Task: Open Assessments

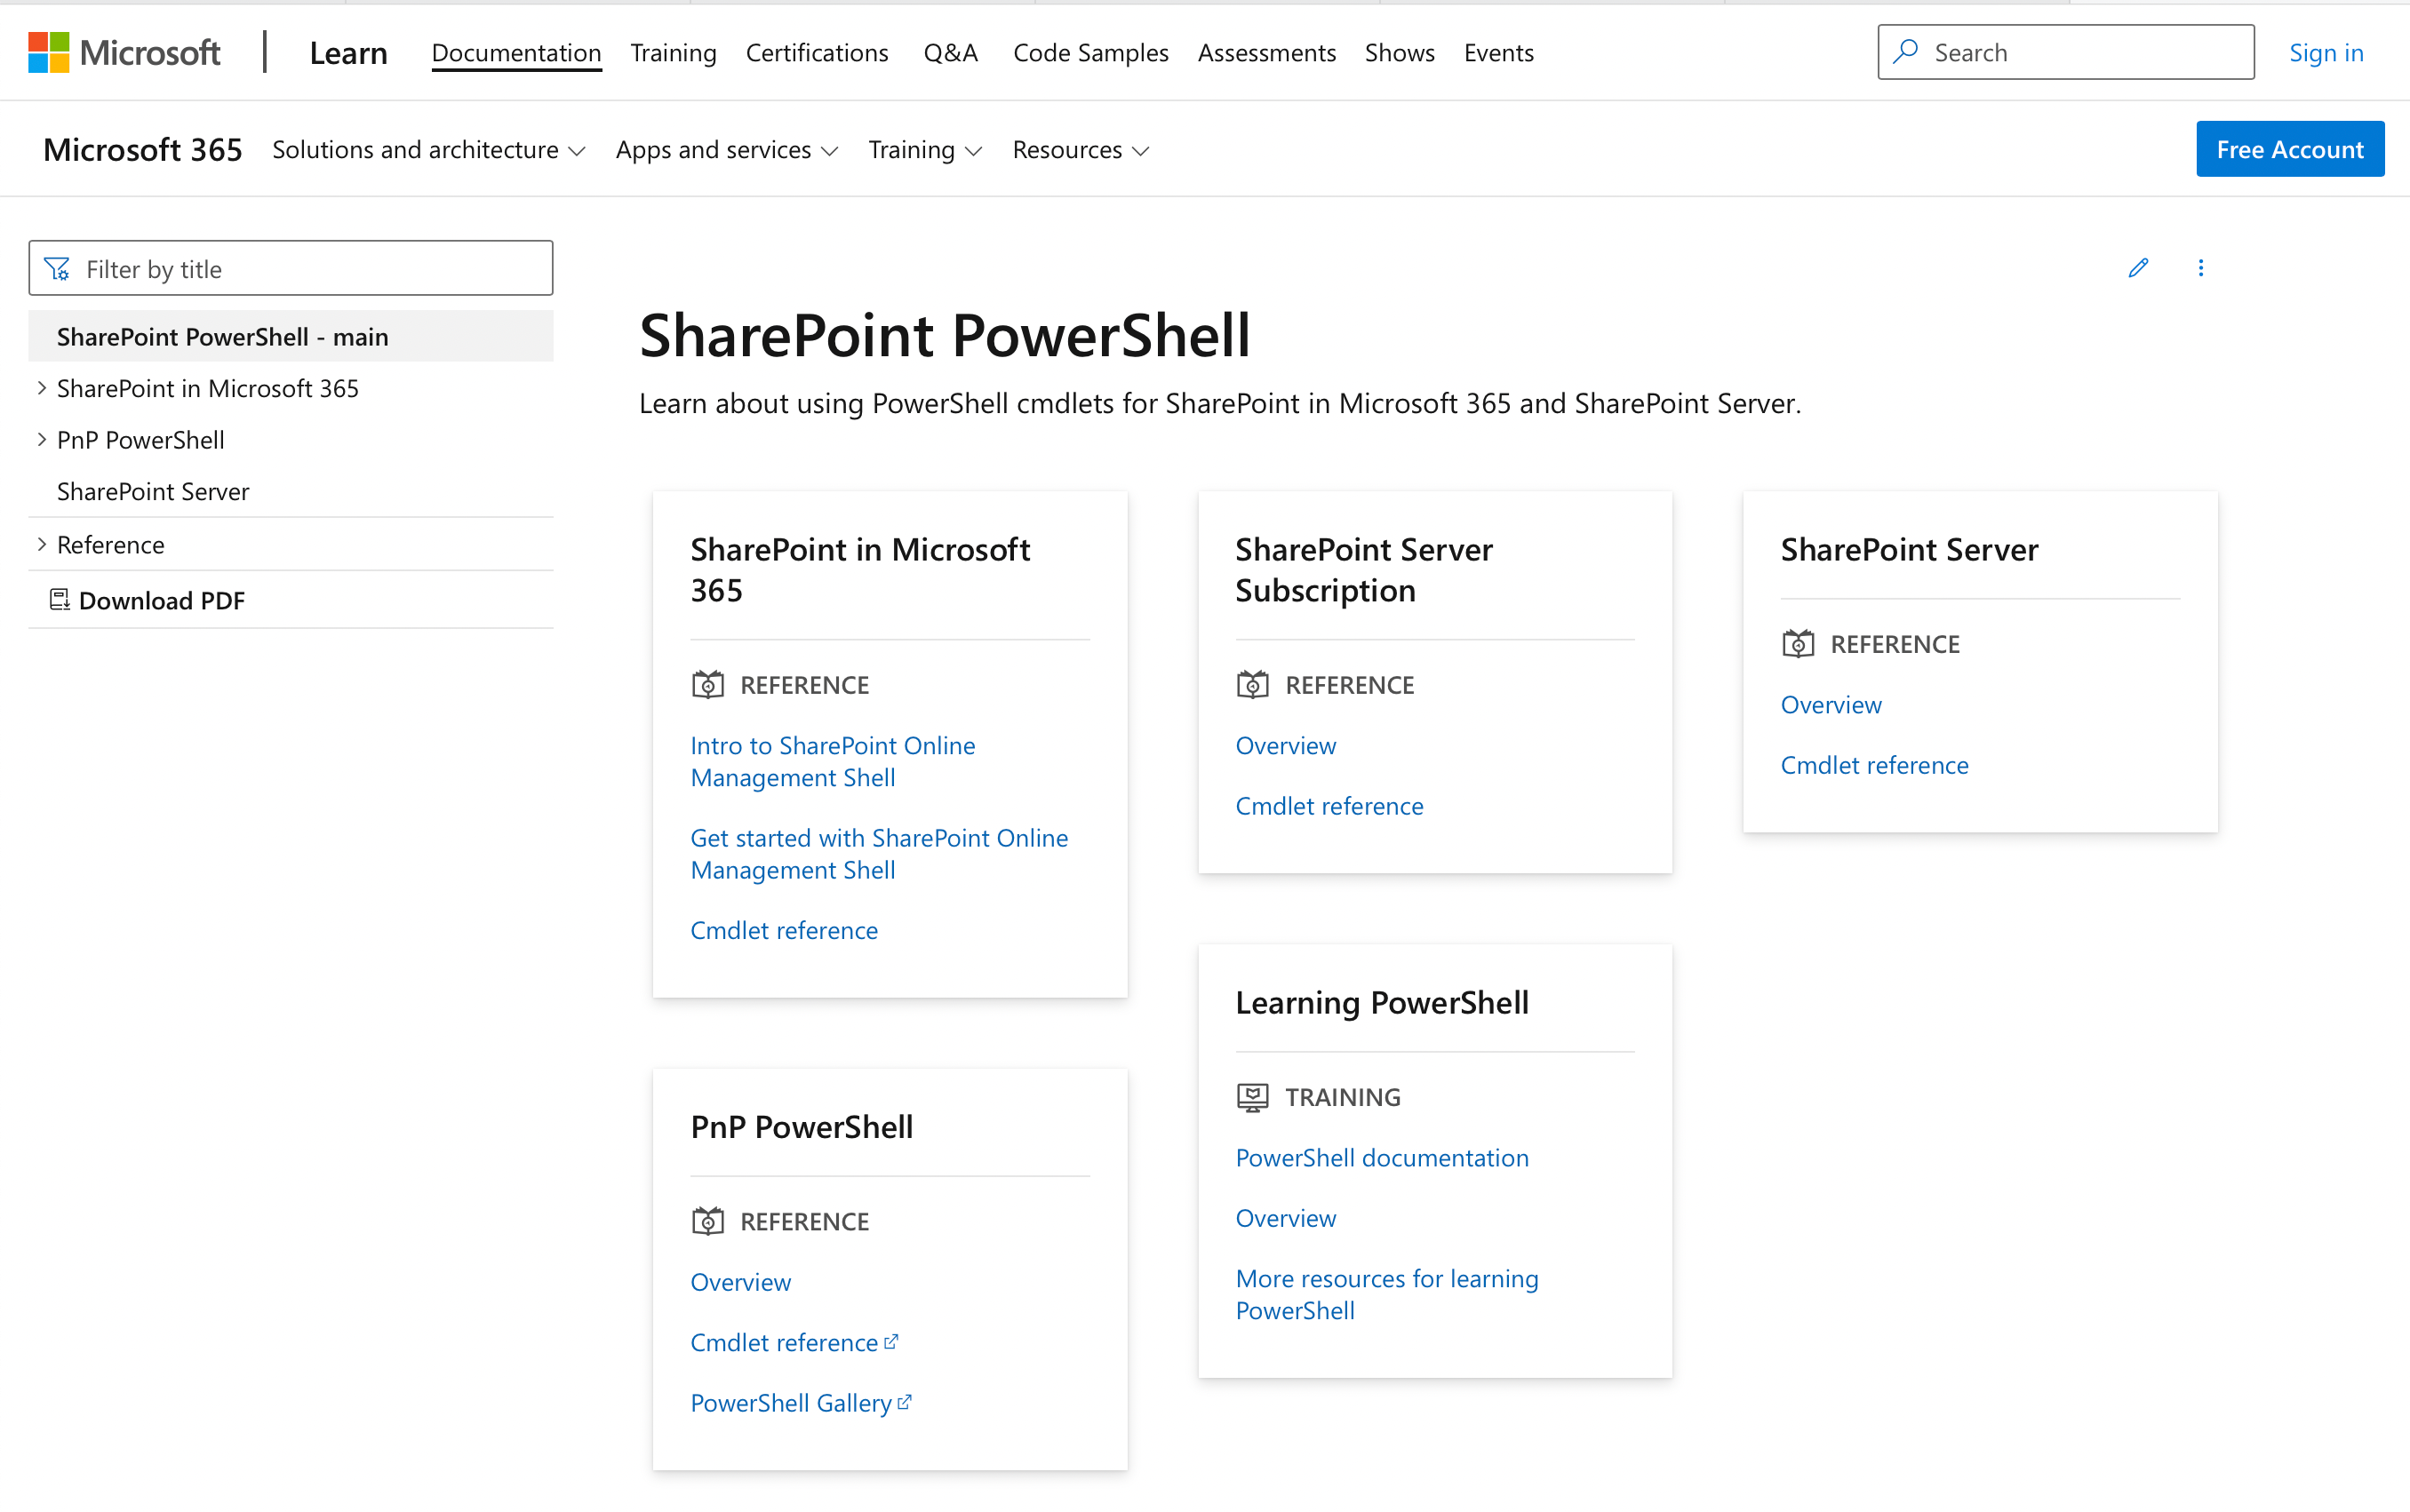Action: tap(1266, 52)
